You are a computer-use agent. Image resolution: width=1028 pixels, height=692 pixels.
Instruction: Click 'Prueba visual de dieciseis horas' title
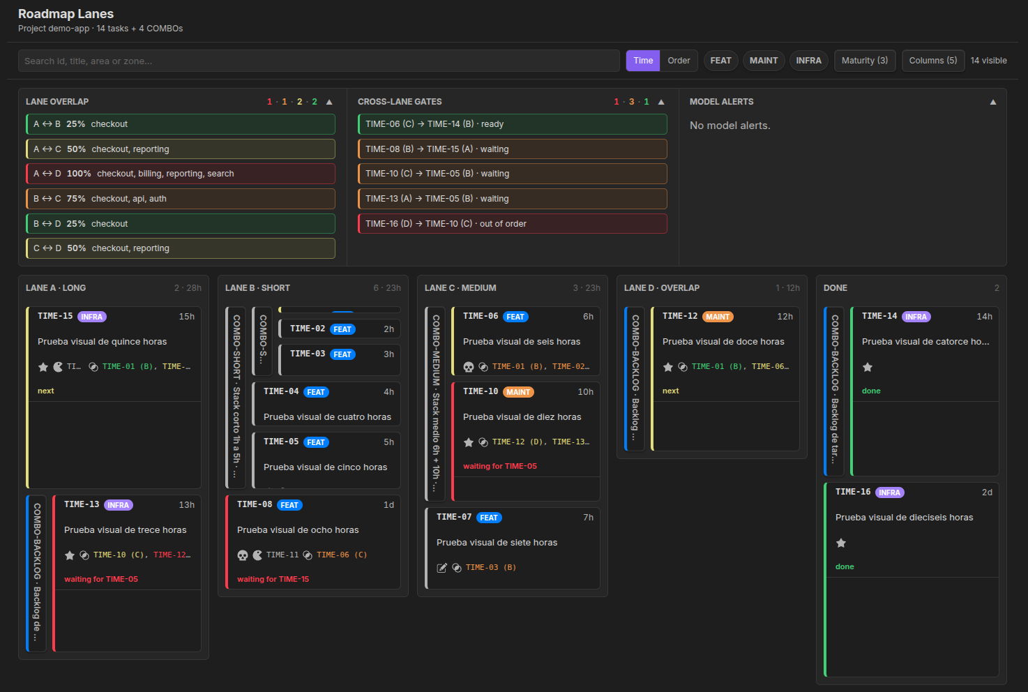(904, 518)
